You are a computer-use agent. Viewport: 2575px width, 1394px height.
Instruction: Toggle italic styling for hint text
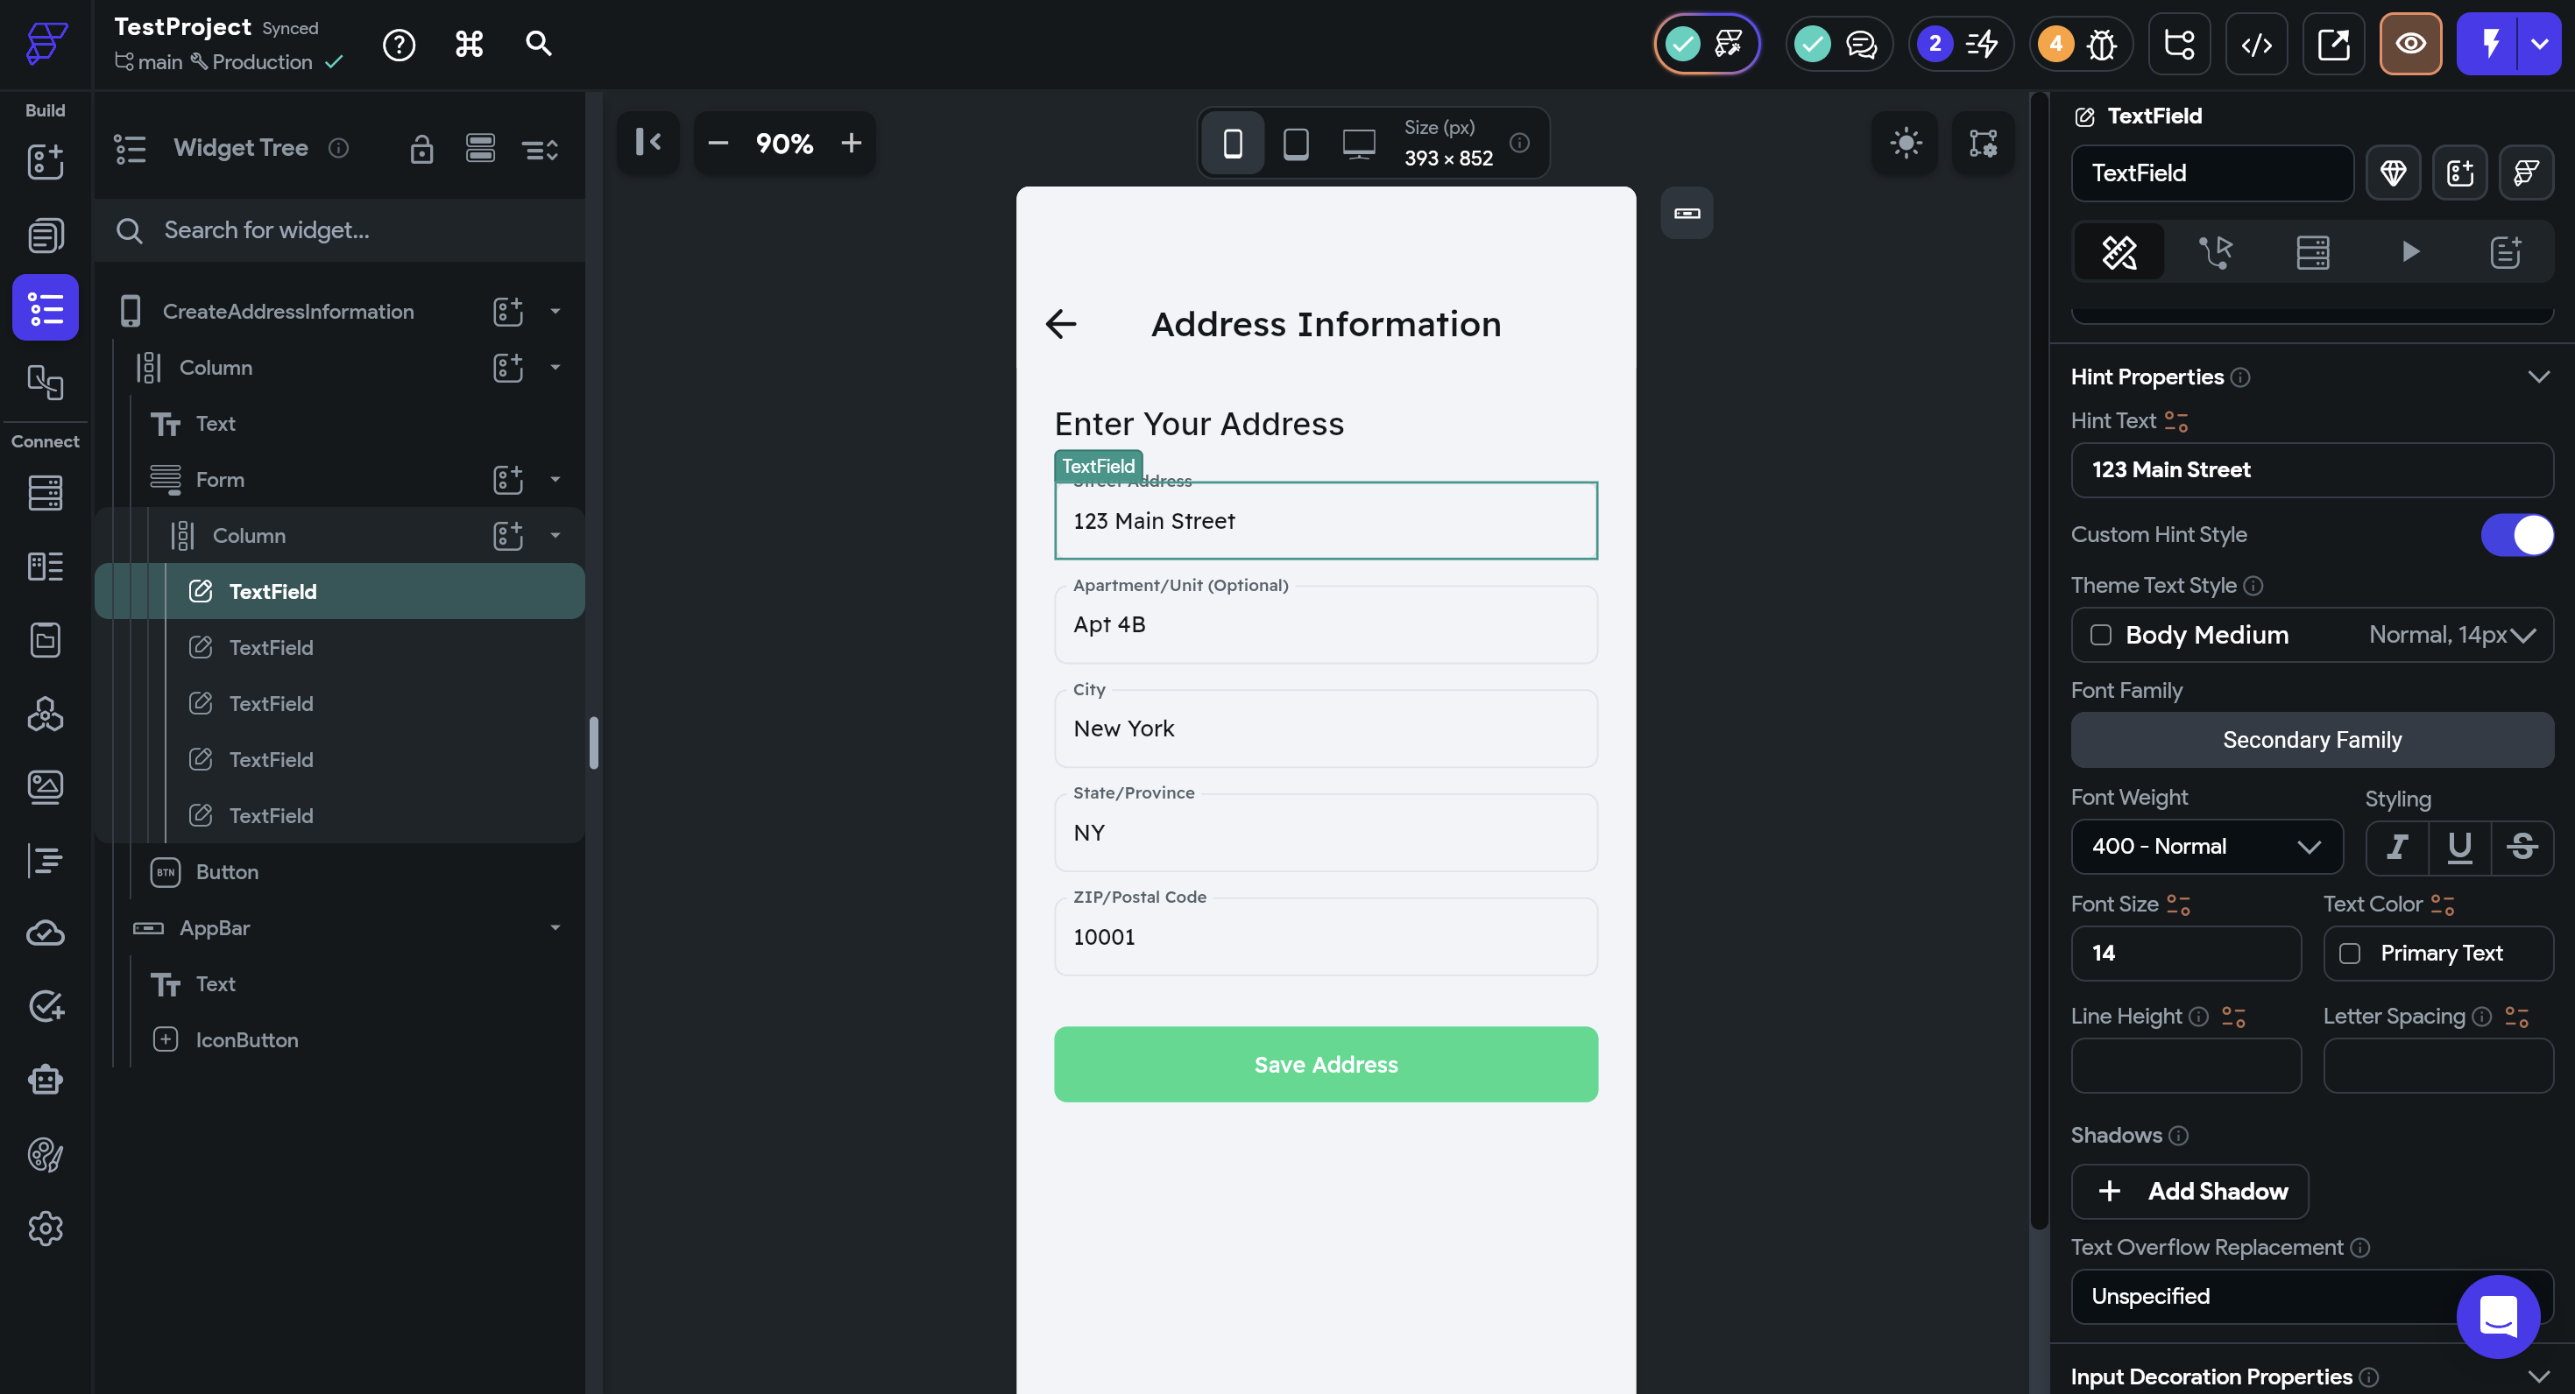point(2396,848)
